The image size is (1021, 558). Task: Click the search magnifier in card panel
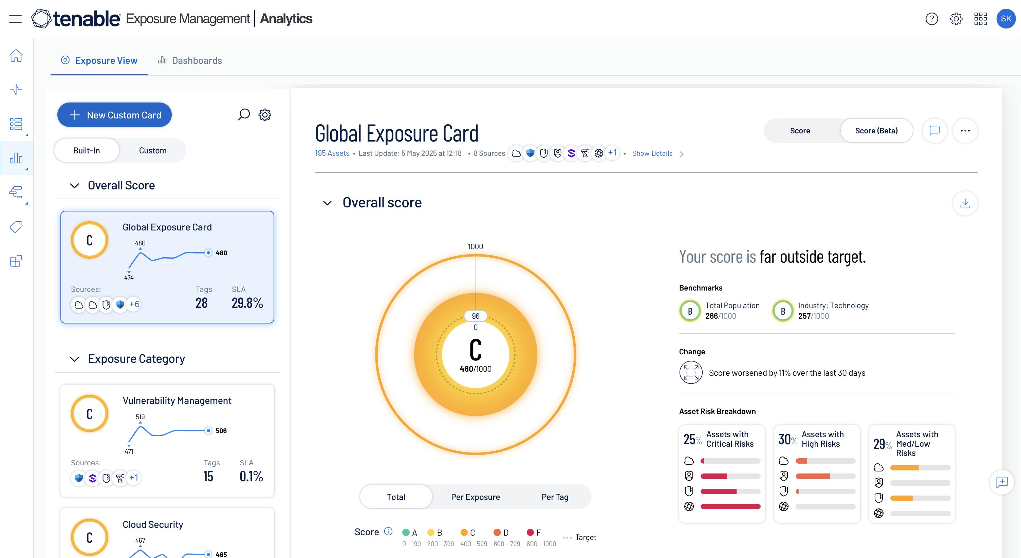244,114
